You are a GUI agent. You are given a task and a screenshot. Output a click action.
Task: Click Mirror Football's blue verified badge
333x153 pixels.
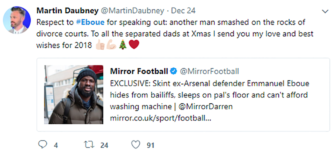(174, 71)
